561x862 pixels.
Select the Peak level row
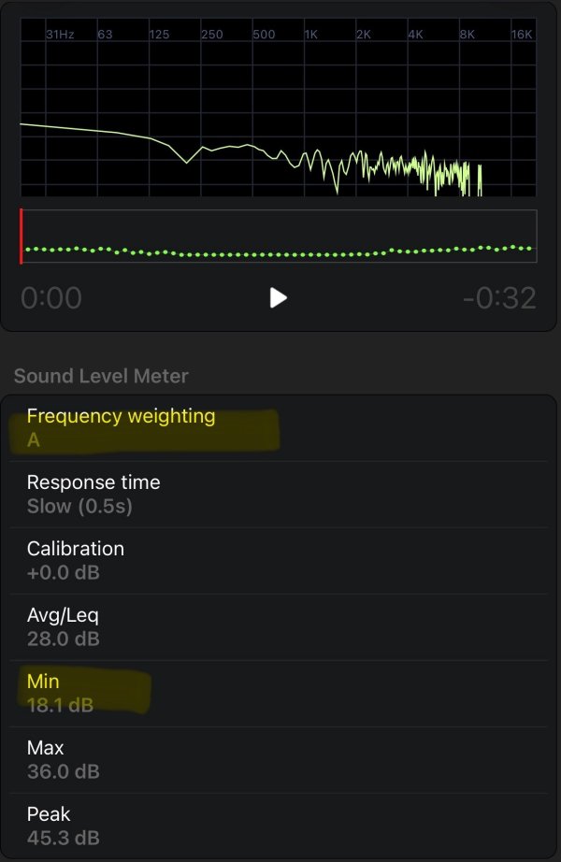point(279,826)
